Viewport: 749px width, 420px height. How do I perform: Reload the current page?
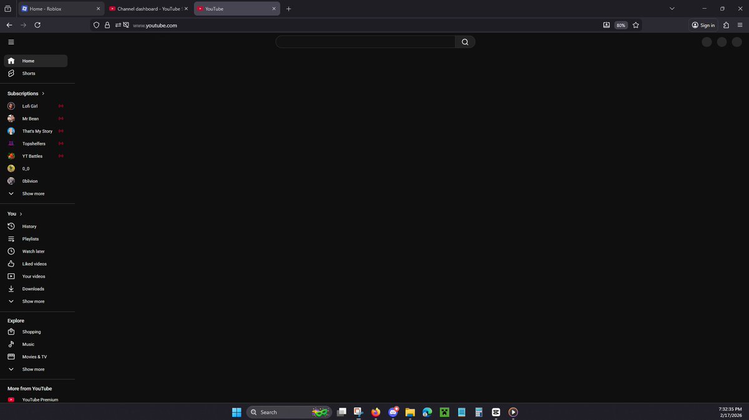pos(37,25)
